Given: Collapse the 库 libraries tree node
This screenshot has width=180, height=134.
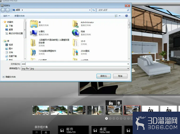Looking at the screenshot, I should (x=3, y=41).
